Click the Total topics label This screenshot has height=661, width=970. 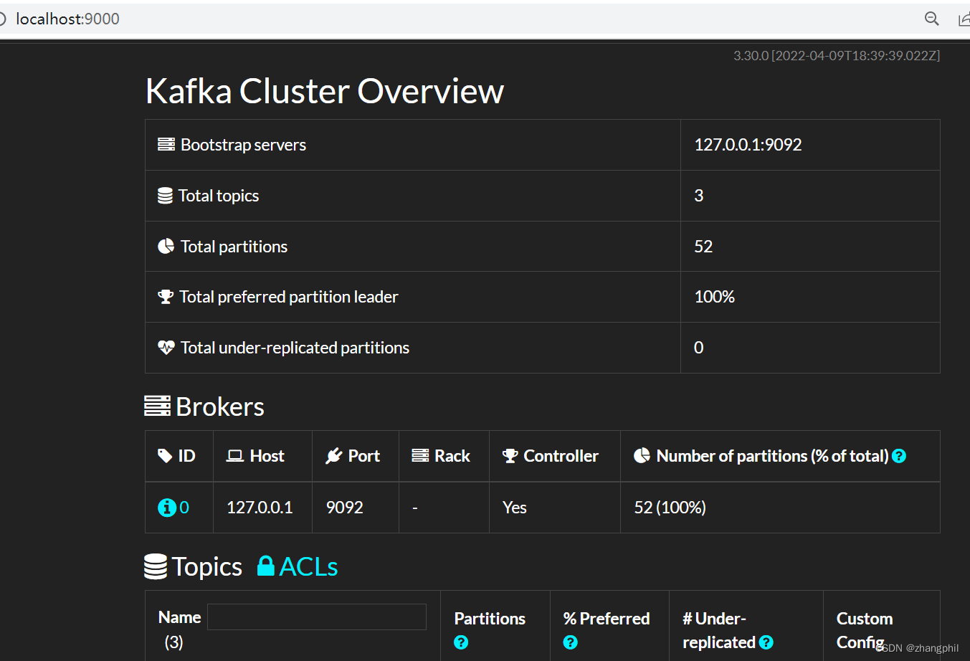[x=219, y=196]
